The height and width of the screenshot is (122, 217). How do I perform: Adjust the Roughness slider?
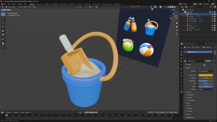pyautogui.click(x=206, y=81)
